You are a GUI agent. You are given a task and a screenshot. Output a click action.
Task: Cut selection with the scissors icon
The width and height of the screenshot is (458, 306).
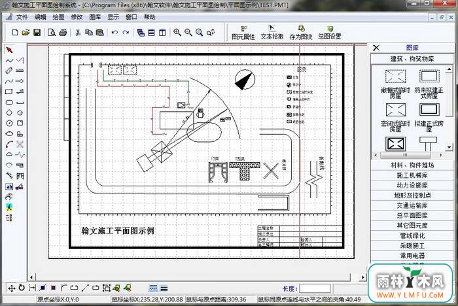(x=78, y=32)
